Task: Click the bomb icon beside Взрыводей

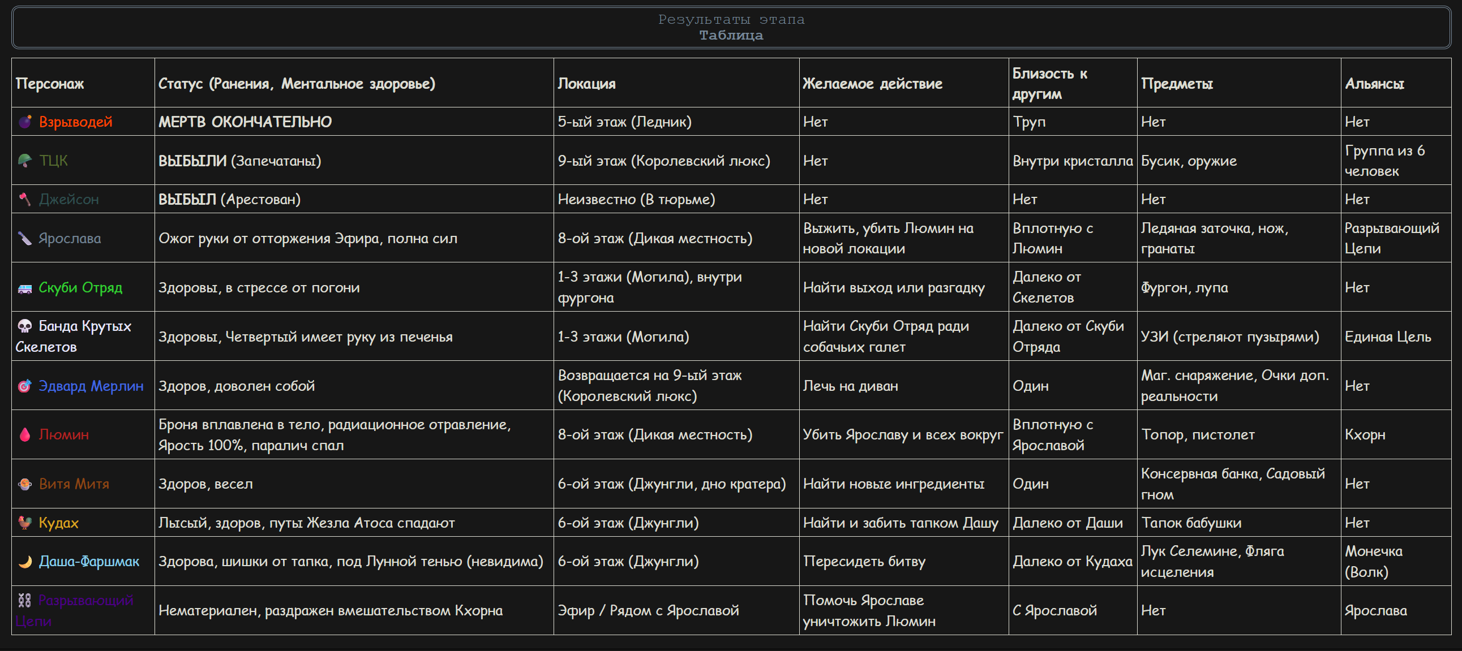Action: coord(24,122)
